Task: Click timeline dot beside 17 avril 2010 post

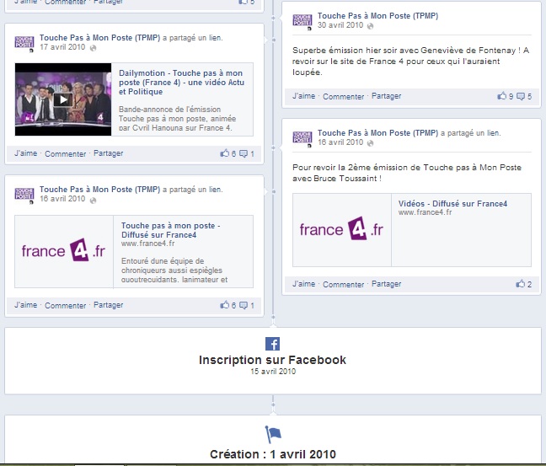Action: pyautogui.click(x=274, y=40)
